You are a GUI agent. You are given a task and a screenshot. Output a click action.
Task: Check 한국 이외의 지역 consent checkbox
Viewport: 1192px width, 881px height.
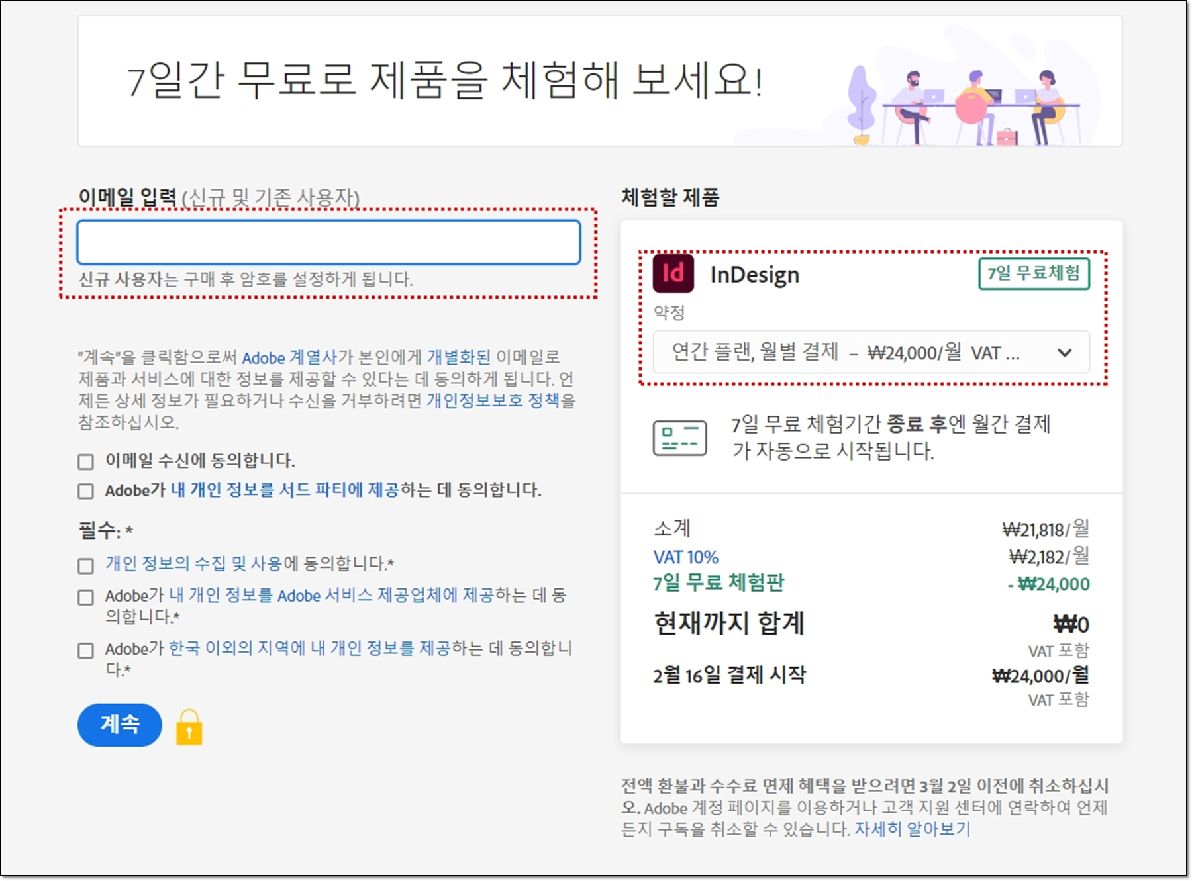pos(85,650)
